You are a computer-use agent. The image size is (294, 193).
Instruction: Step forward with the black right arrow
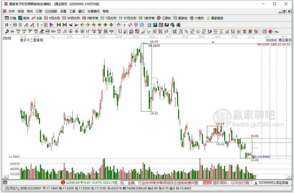(76, 25)
